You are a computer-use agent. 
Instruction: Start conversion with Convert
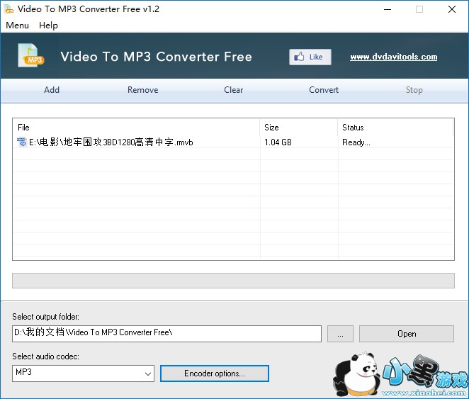coord(324,90)
